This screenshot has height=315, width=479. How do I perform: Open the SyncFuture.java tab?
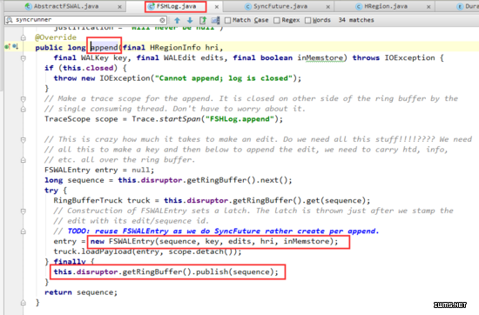tap(280, 6)
